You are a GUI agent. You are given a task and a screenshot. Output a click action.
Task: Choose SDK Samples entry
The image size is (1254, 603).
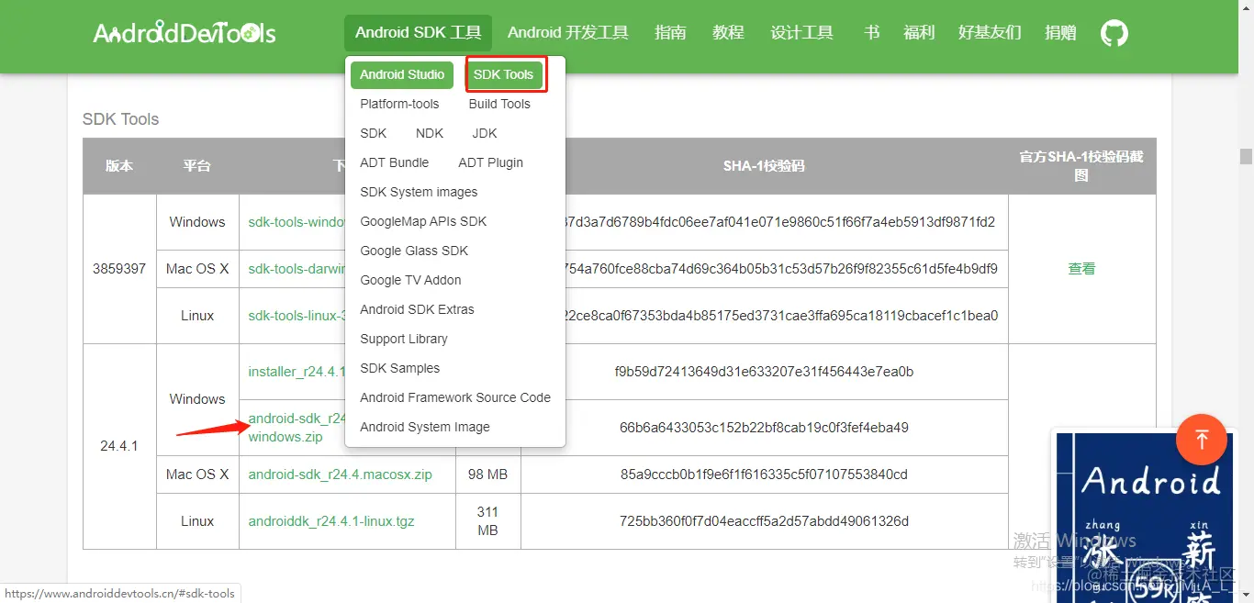pyautogui.click(x=399, y=368)
